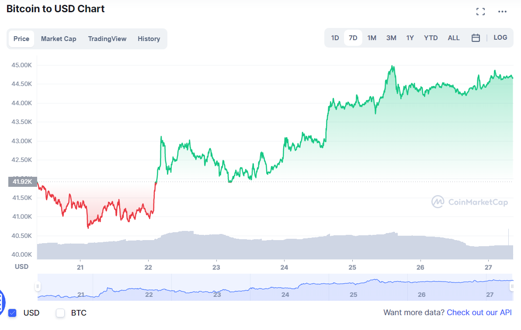Select the 3M period button
521x330 pixels.
(391, 38)
